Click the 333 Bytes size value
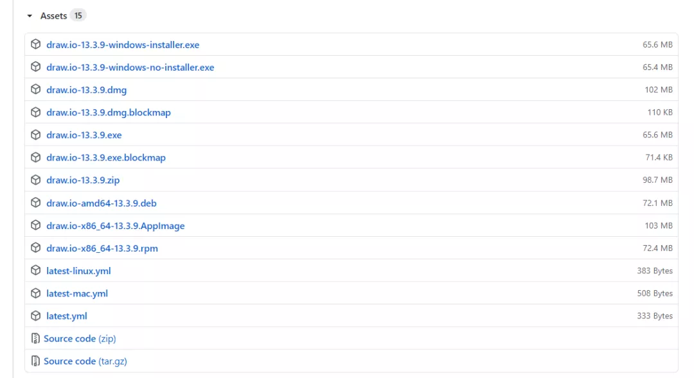This screenshot has width=694, height=378. [x=655, y=316]
